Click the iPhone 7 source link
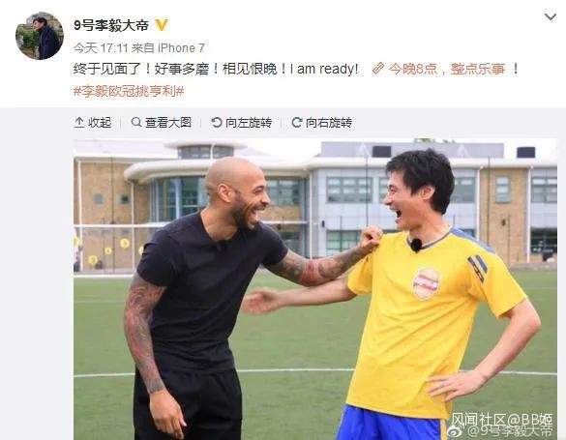Image resolution: width=566 pixels, height=440 pixels. pyautogui.click(x=181, y=48)
